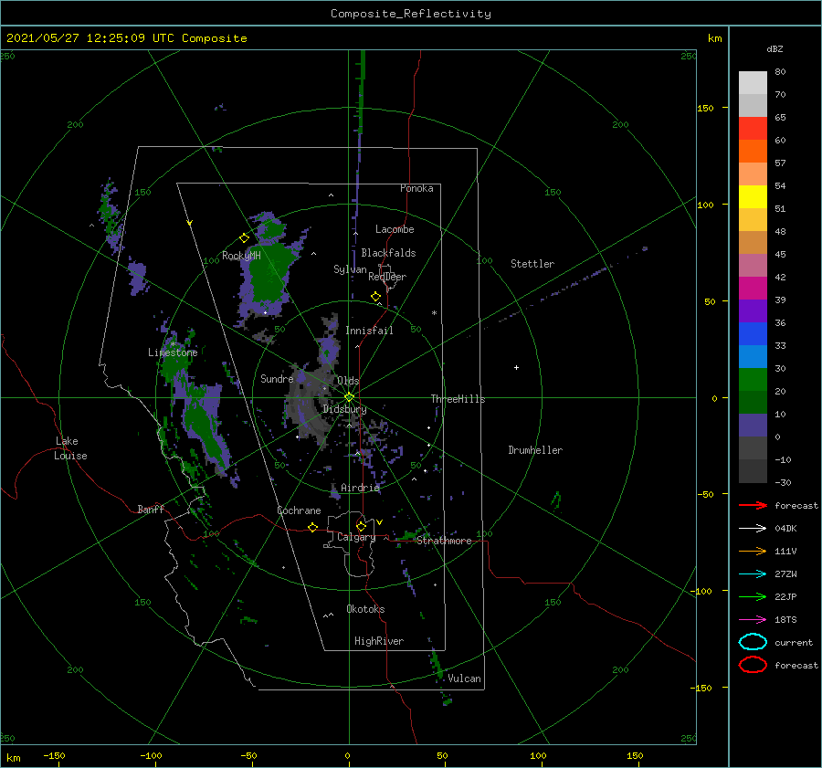Screen dimensions: 822x768
Task: Select the red forecast ellipse legend icon
Action: click(753, 665)
